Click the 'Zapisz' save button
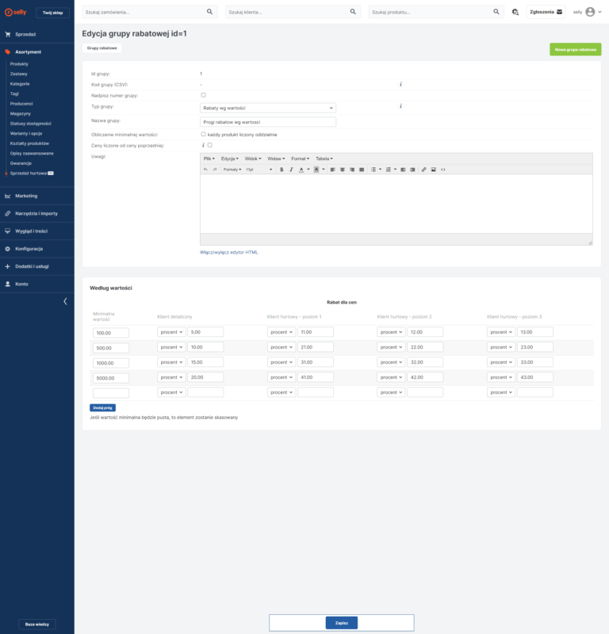The width and height of the screenshot is (609, 634). click(x=342, y=623)
